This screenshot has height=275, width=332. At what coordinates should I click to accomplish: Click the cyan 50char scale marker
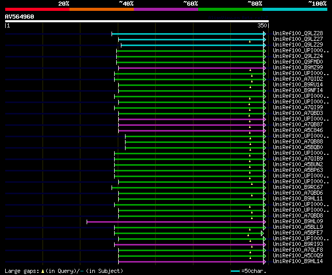point(235,271)
